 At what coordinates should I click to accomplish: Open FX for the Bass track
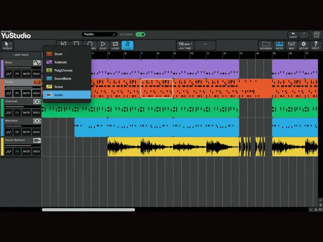17,74
